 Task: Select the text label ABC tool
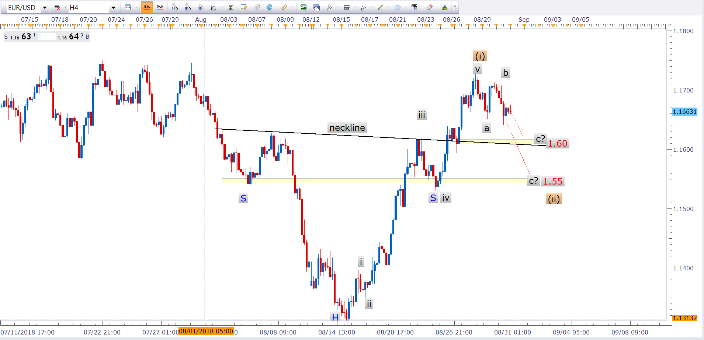(x=414, y=7)
